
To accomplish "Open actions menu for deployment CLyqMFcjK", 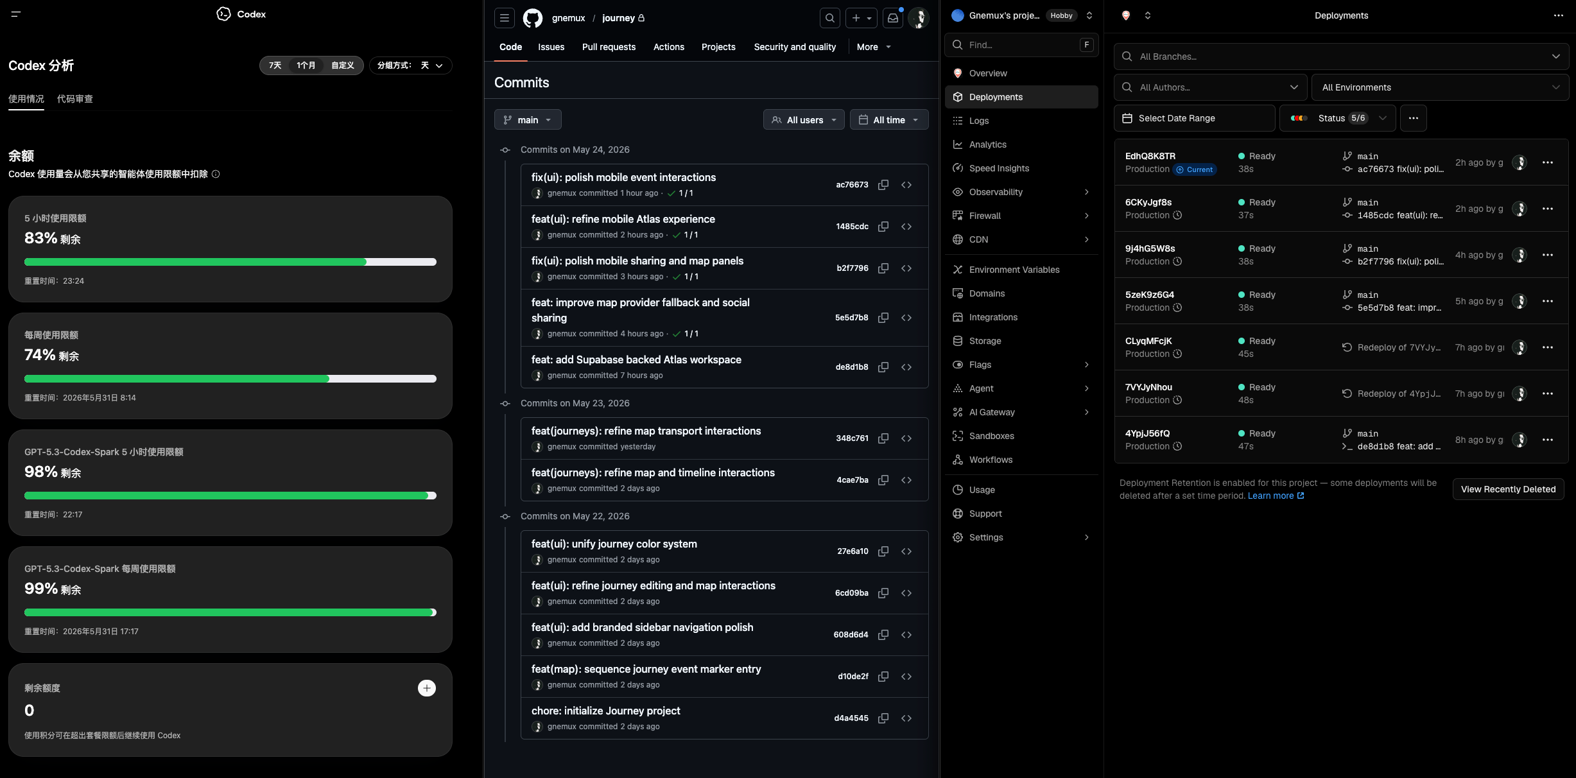I will pos(1548,347).
